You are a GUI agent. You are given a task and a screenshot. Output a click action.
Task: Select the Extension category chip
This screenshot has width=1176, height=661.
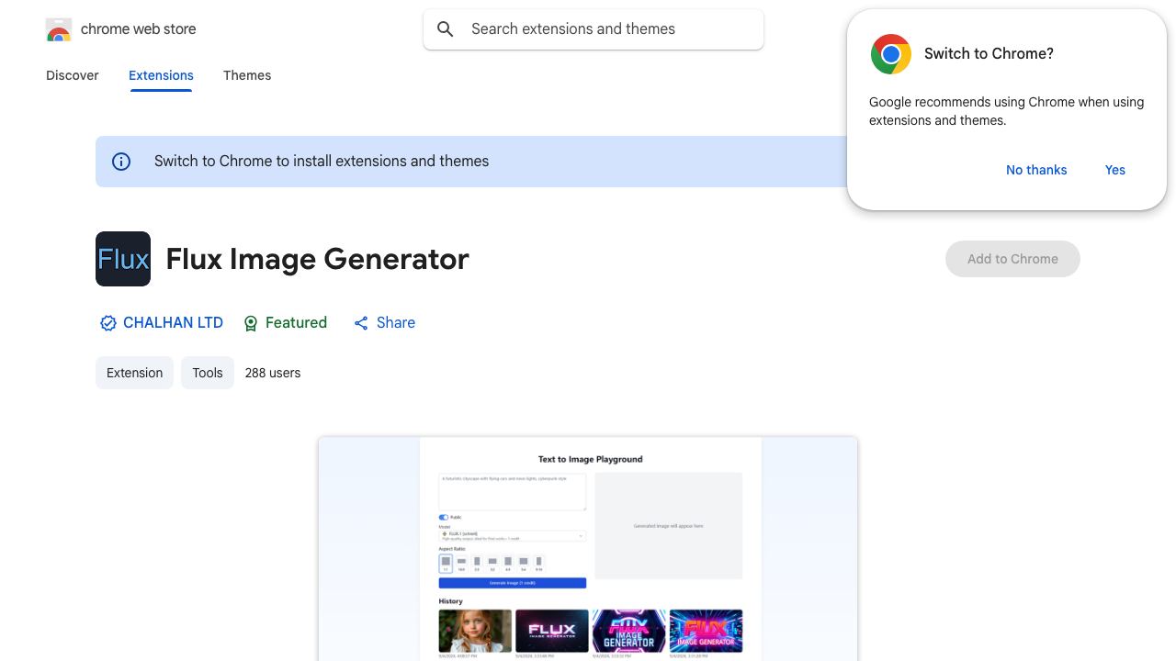(x=134, y=373)
